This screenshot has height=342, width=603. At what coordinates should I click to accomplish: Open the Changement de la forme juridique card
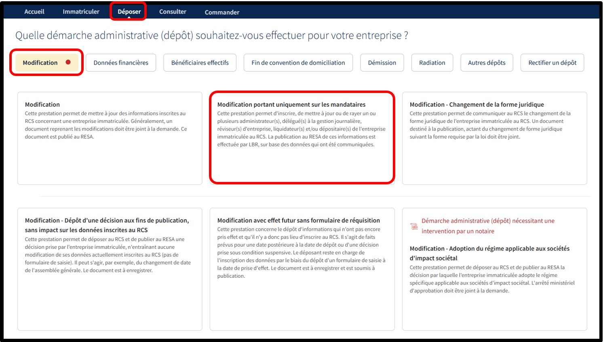click(x=494, y=138)
